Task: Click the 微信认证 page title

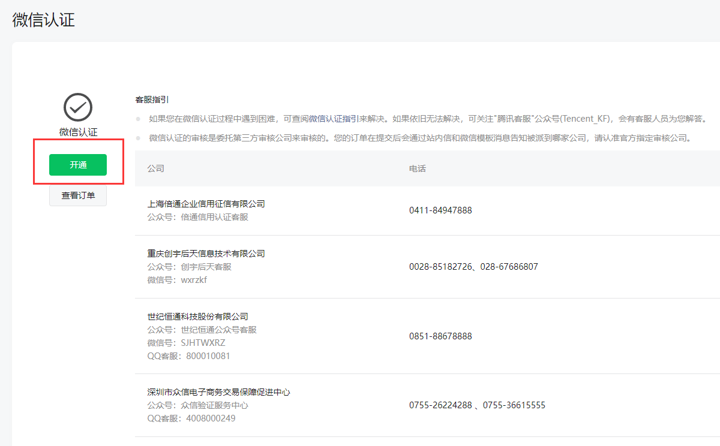Action: [x=44, y=19]
